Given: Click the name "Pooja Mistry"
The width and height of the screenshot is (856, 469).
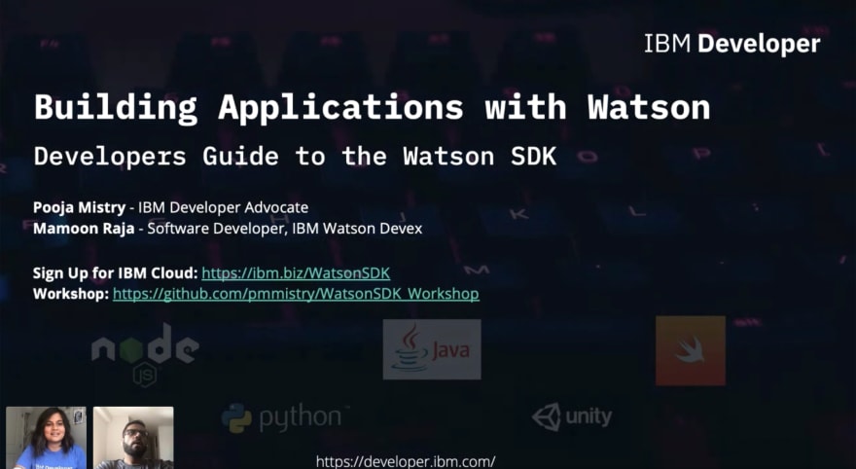Looking at the screenshot, I should pyautogui.click(x=80, y=207).
